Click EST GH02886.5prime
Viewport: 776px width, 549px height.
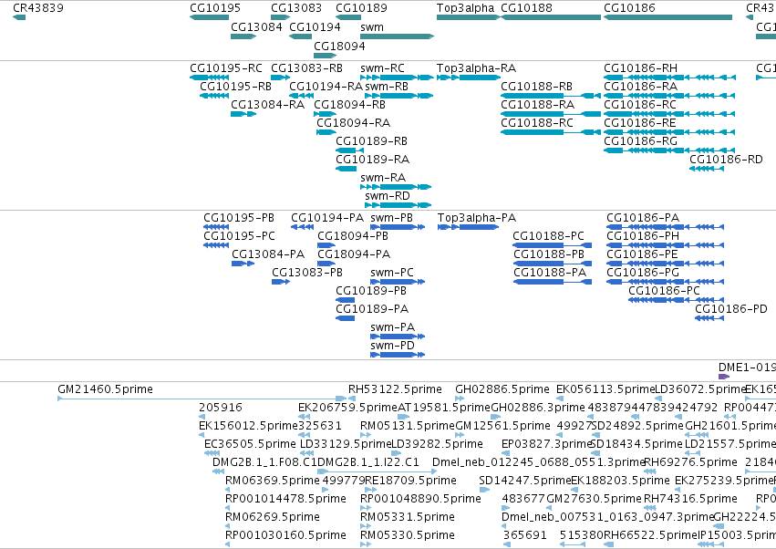(460, 399)
